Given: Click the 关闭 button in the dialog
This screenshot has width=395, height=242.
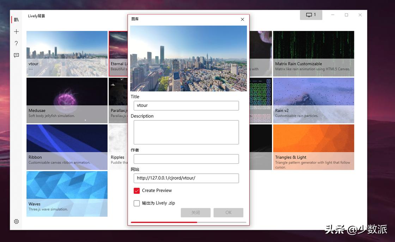Looking at the screenshot, I should click(x=195, y=212).
